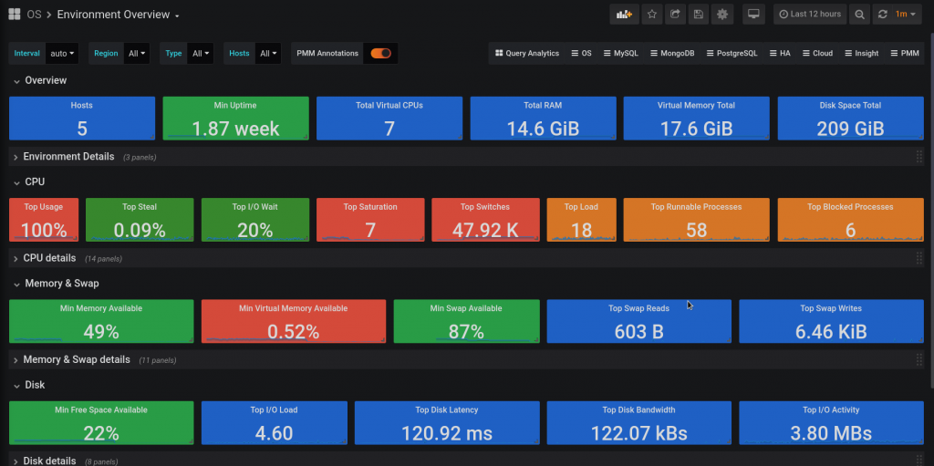
Task: Expand the CPU details row
Action: (x=49, y=258)
